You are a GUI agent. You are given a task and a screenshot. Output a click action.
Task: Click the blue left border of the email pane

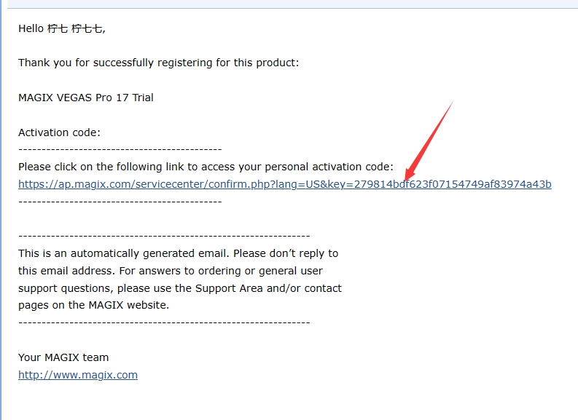coord(1,210)
